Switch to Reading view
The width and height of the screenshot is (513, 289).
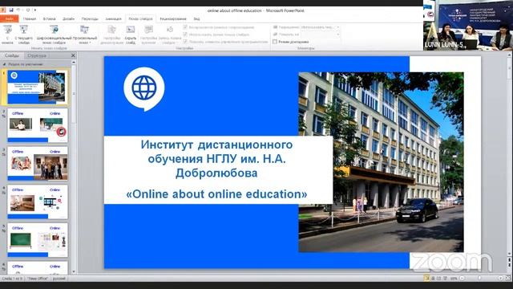pos(438,279)
